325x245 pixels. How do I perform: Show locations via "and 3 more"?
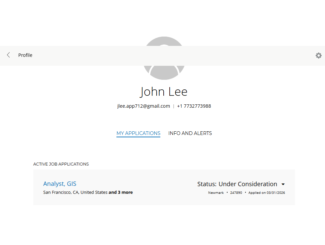pos(120,192)
